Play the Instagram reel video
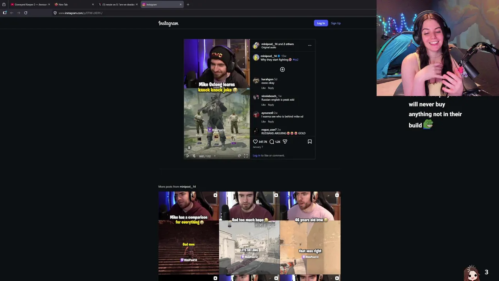This screenshot has height=281, width=499. coord(188,156)
